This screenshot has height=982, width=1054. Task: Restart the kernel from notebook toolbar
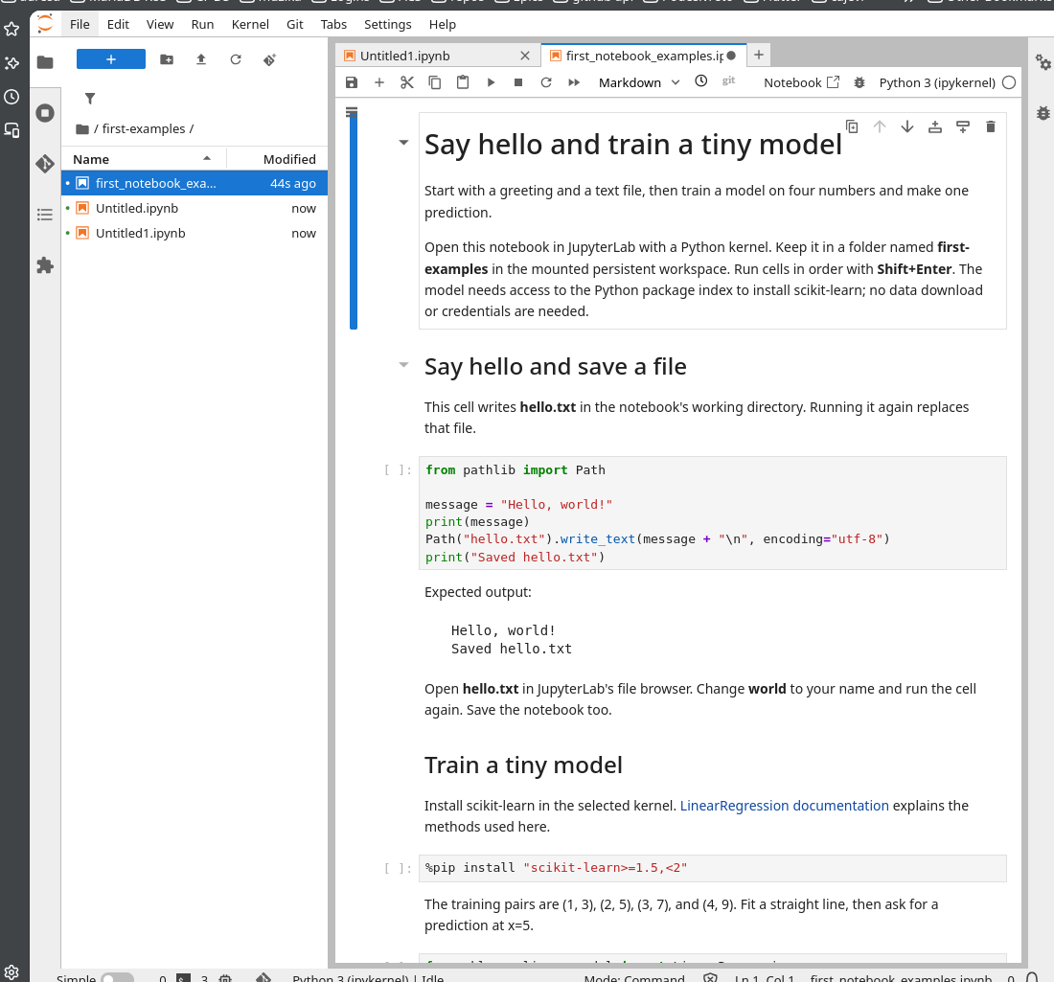click(546, 82)
